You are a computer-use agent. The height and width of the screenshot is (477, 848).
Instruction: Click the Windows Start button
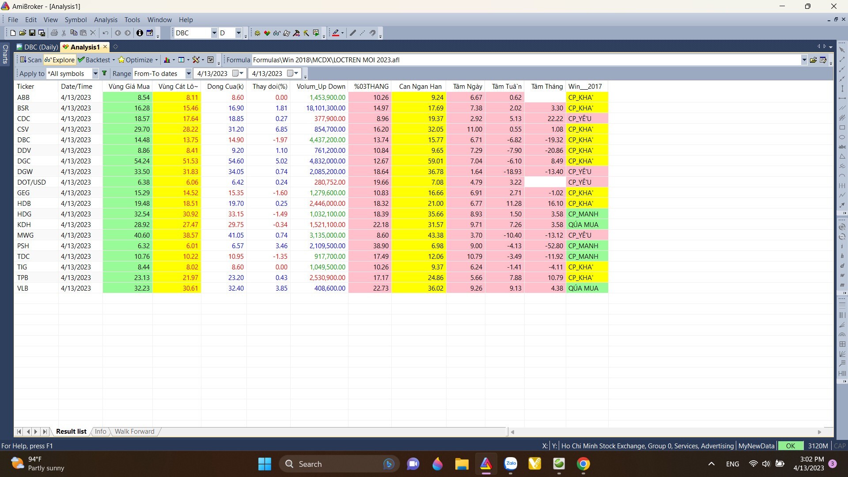(265, 464)
